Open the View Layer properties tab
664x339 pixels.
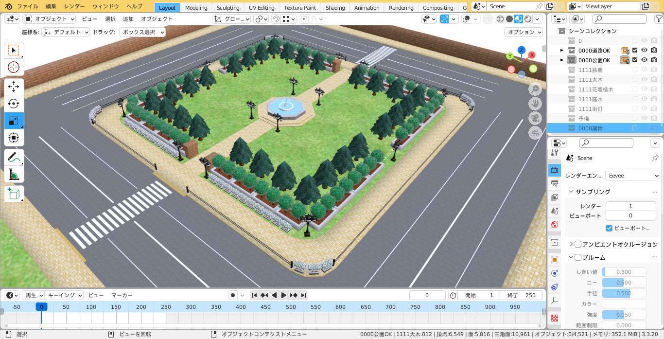click(x=555, y=197)
